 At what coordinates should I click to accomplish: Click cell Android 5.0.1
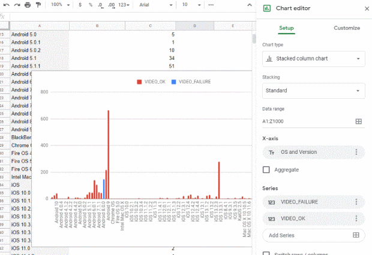coord(40,42)
